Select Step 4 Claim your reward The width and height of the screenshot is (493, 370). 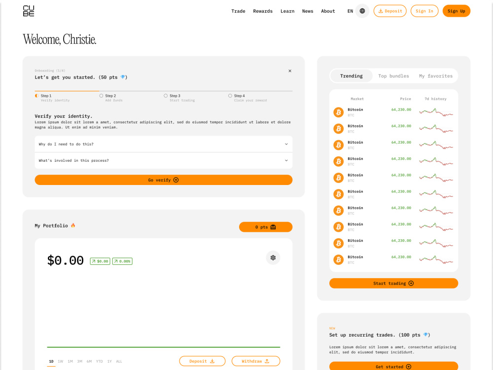(247, 98)
